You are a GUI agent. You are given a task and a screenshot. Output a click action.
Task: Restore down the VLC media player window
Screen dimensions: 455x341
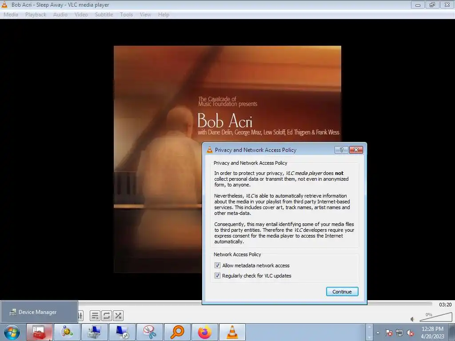432,4
